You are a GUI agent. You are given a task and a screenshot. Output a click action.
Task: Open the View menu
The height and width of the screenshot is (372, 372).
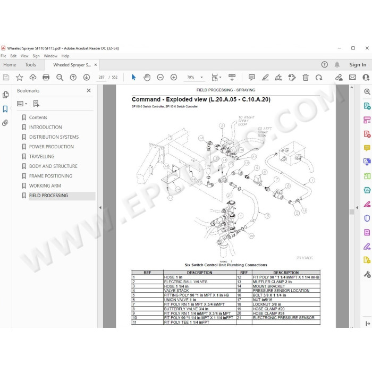pos(24,56)
